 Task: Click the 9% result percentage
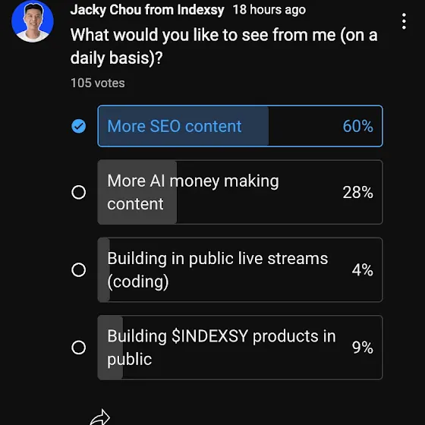tap(363, 348)
